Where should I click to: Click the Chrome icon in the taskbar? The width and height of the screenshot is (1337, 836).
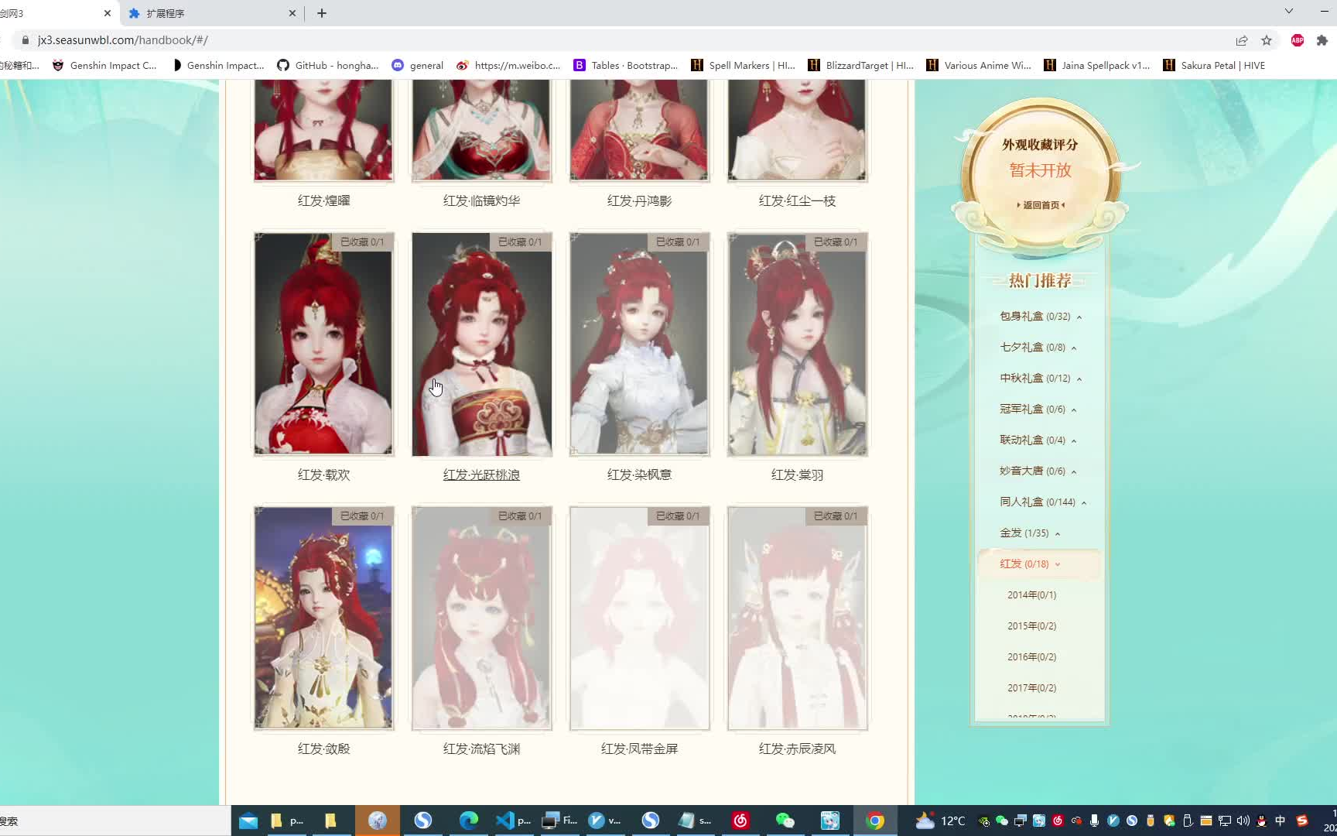875,821
